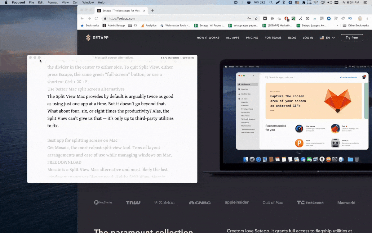Open the EN language dropdown

point(327,38)
